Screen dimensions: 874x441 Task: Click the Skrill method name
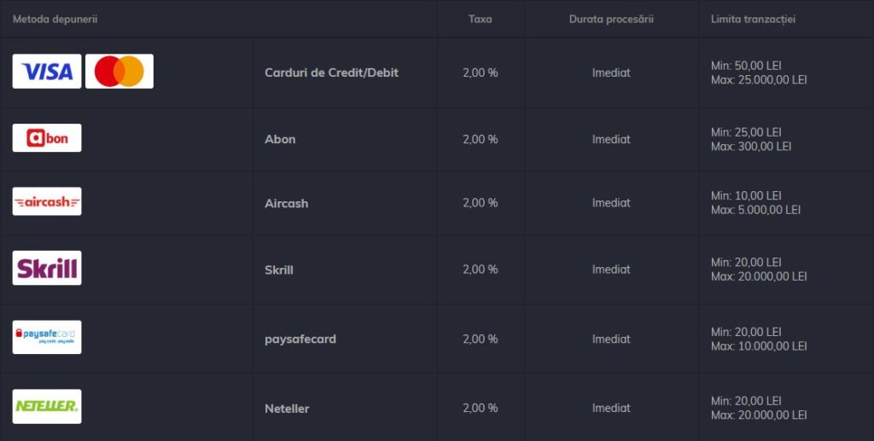[278, 270]
